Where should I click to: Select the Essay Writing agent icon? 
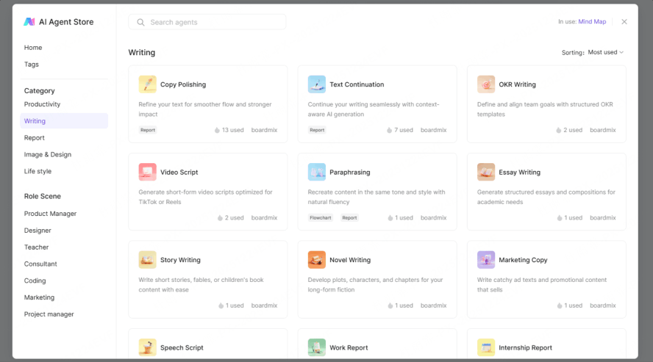click(485, 172)
